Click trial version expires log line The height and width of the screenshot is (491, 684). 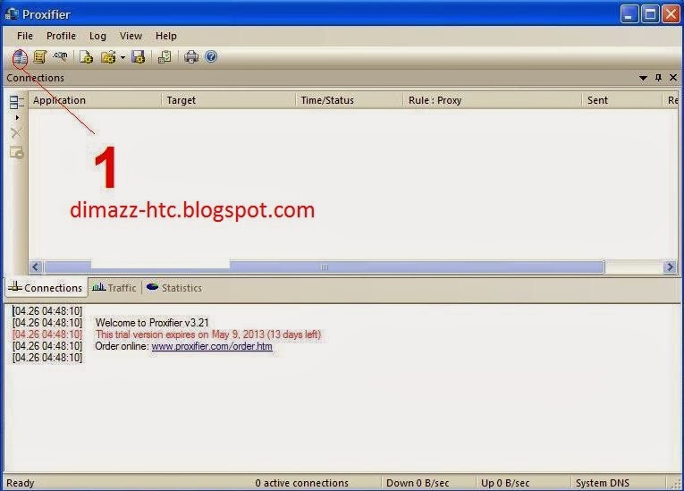pos(208,334)
